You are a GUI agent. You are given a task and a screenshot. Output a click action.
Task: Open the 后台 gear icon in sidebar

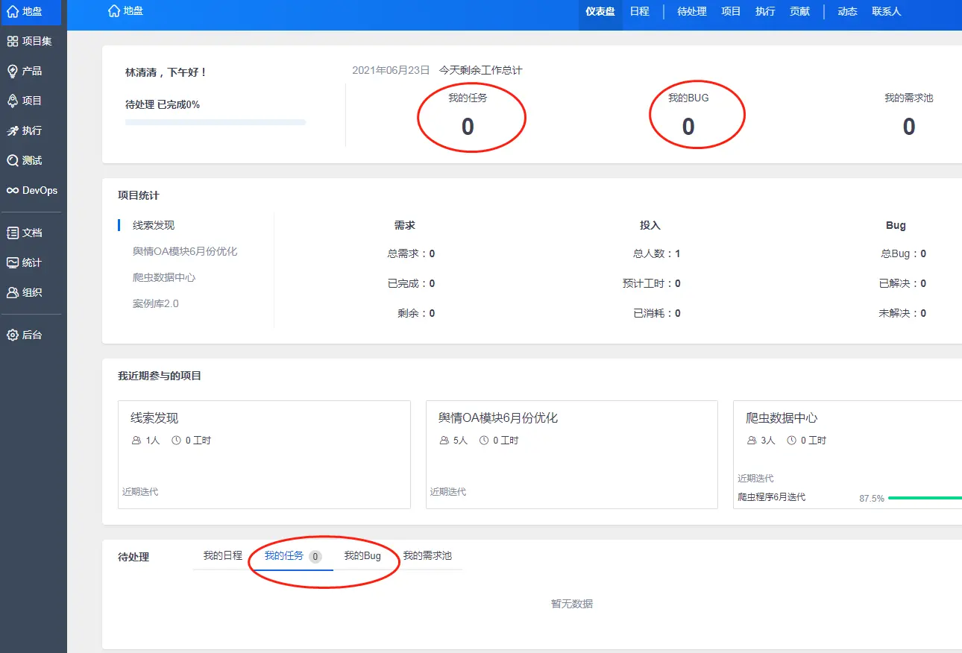click(13, 335)
